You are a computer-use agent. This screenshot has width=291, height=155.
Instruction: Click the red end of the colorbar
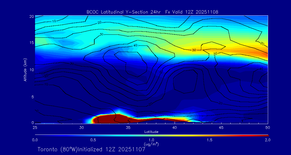(267, 135)
